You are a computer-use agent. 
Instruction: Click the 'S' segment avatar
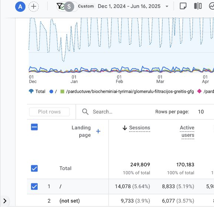tap(69, 7)
